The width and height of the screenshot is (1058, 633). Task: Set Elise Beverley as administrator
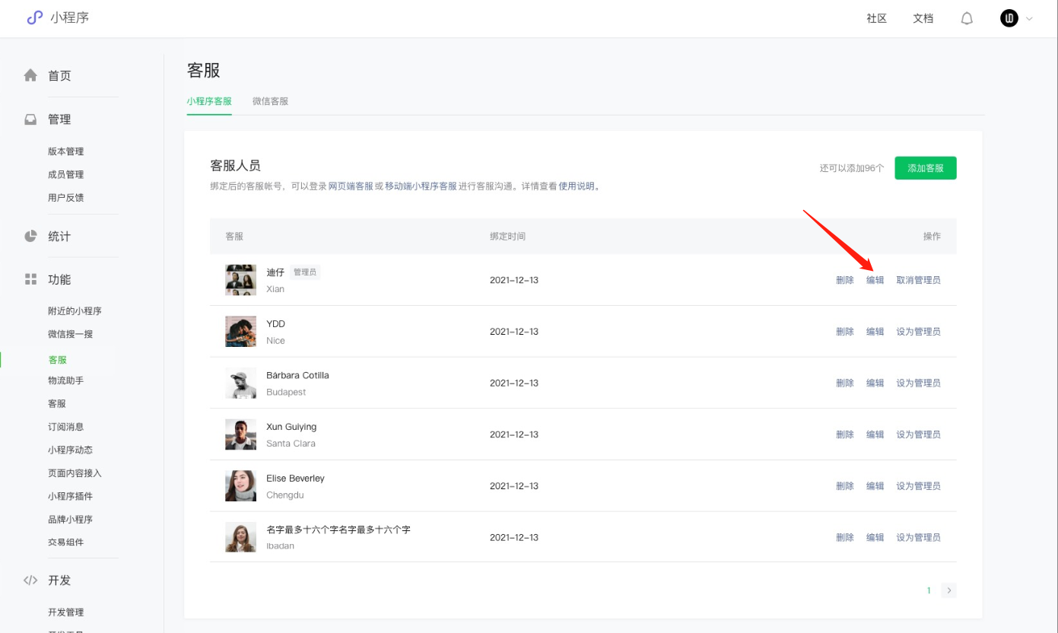click(919, 486)
